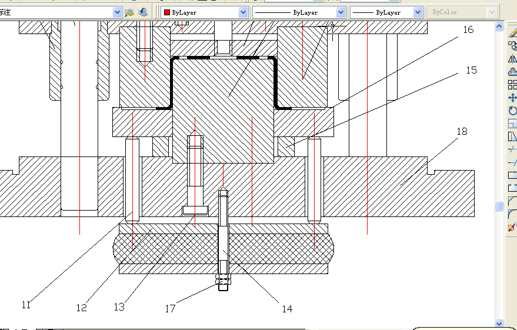Expand the layer name dropdown
Image resolution: width=517 pixels, height=330 pixels.
coord(116,12)
